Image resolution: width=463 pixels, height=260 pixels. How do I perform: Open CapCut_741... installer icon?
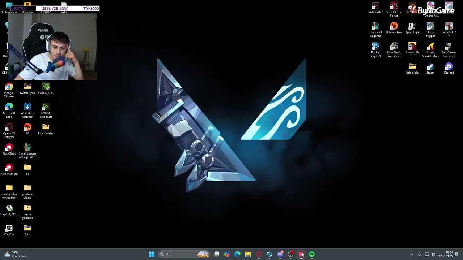coord(9,210)
